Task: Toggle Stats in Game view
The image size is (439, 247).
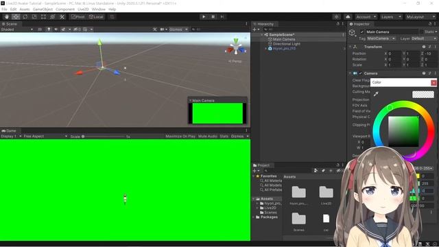Action: [x=224, y=137]
